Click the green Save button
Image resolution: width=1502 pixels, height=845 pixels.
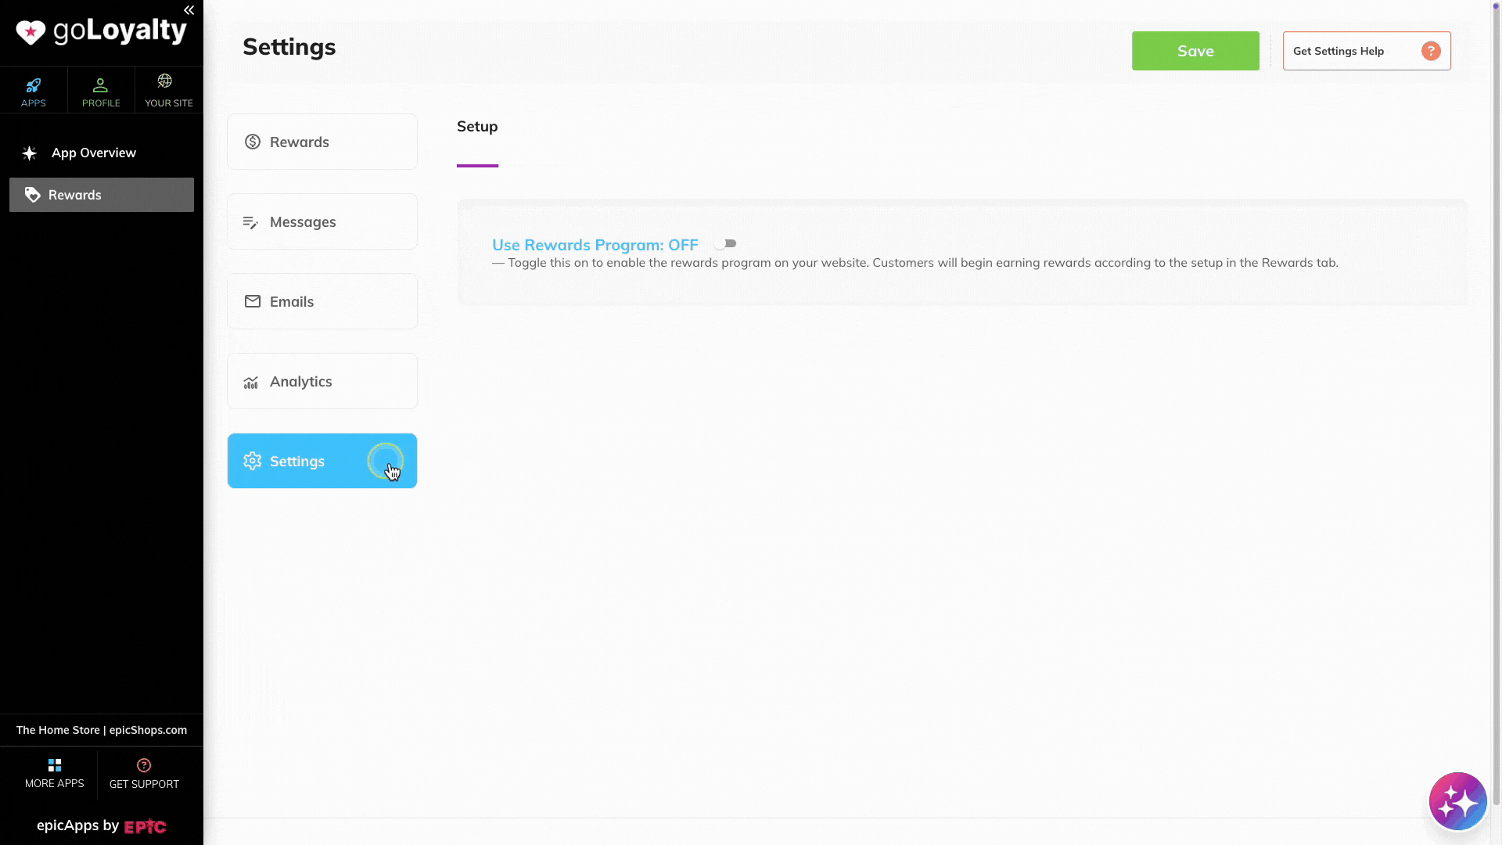point(1195,51)
